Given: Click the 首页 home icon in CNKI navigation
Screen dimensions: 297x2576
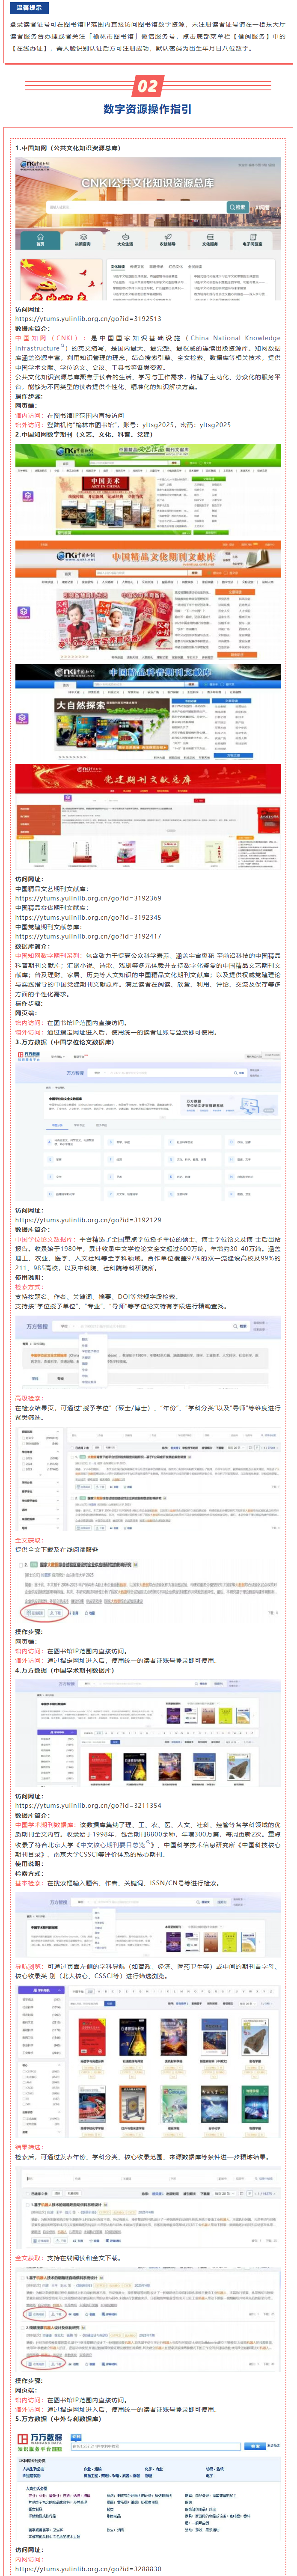Looking at the screenshot, I should pyautogui.click(x=40, y=241).
